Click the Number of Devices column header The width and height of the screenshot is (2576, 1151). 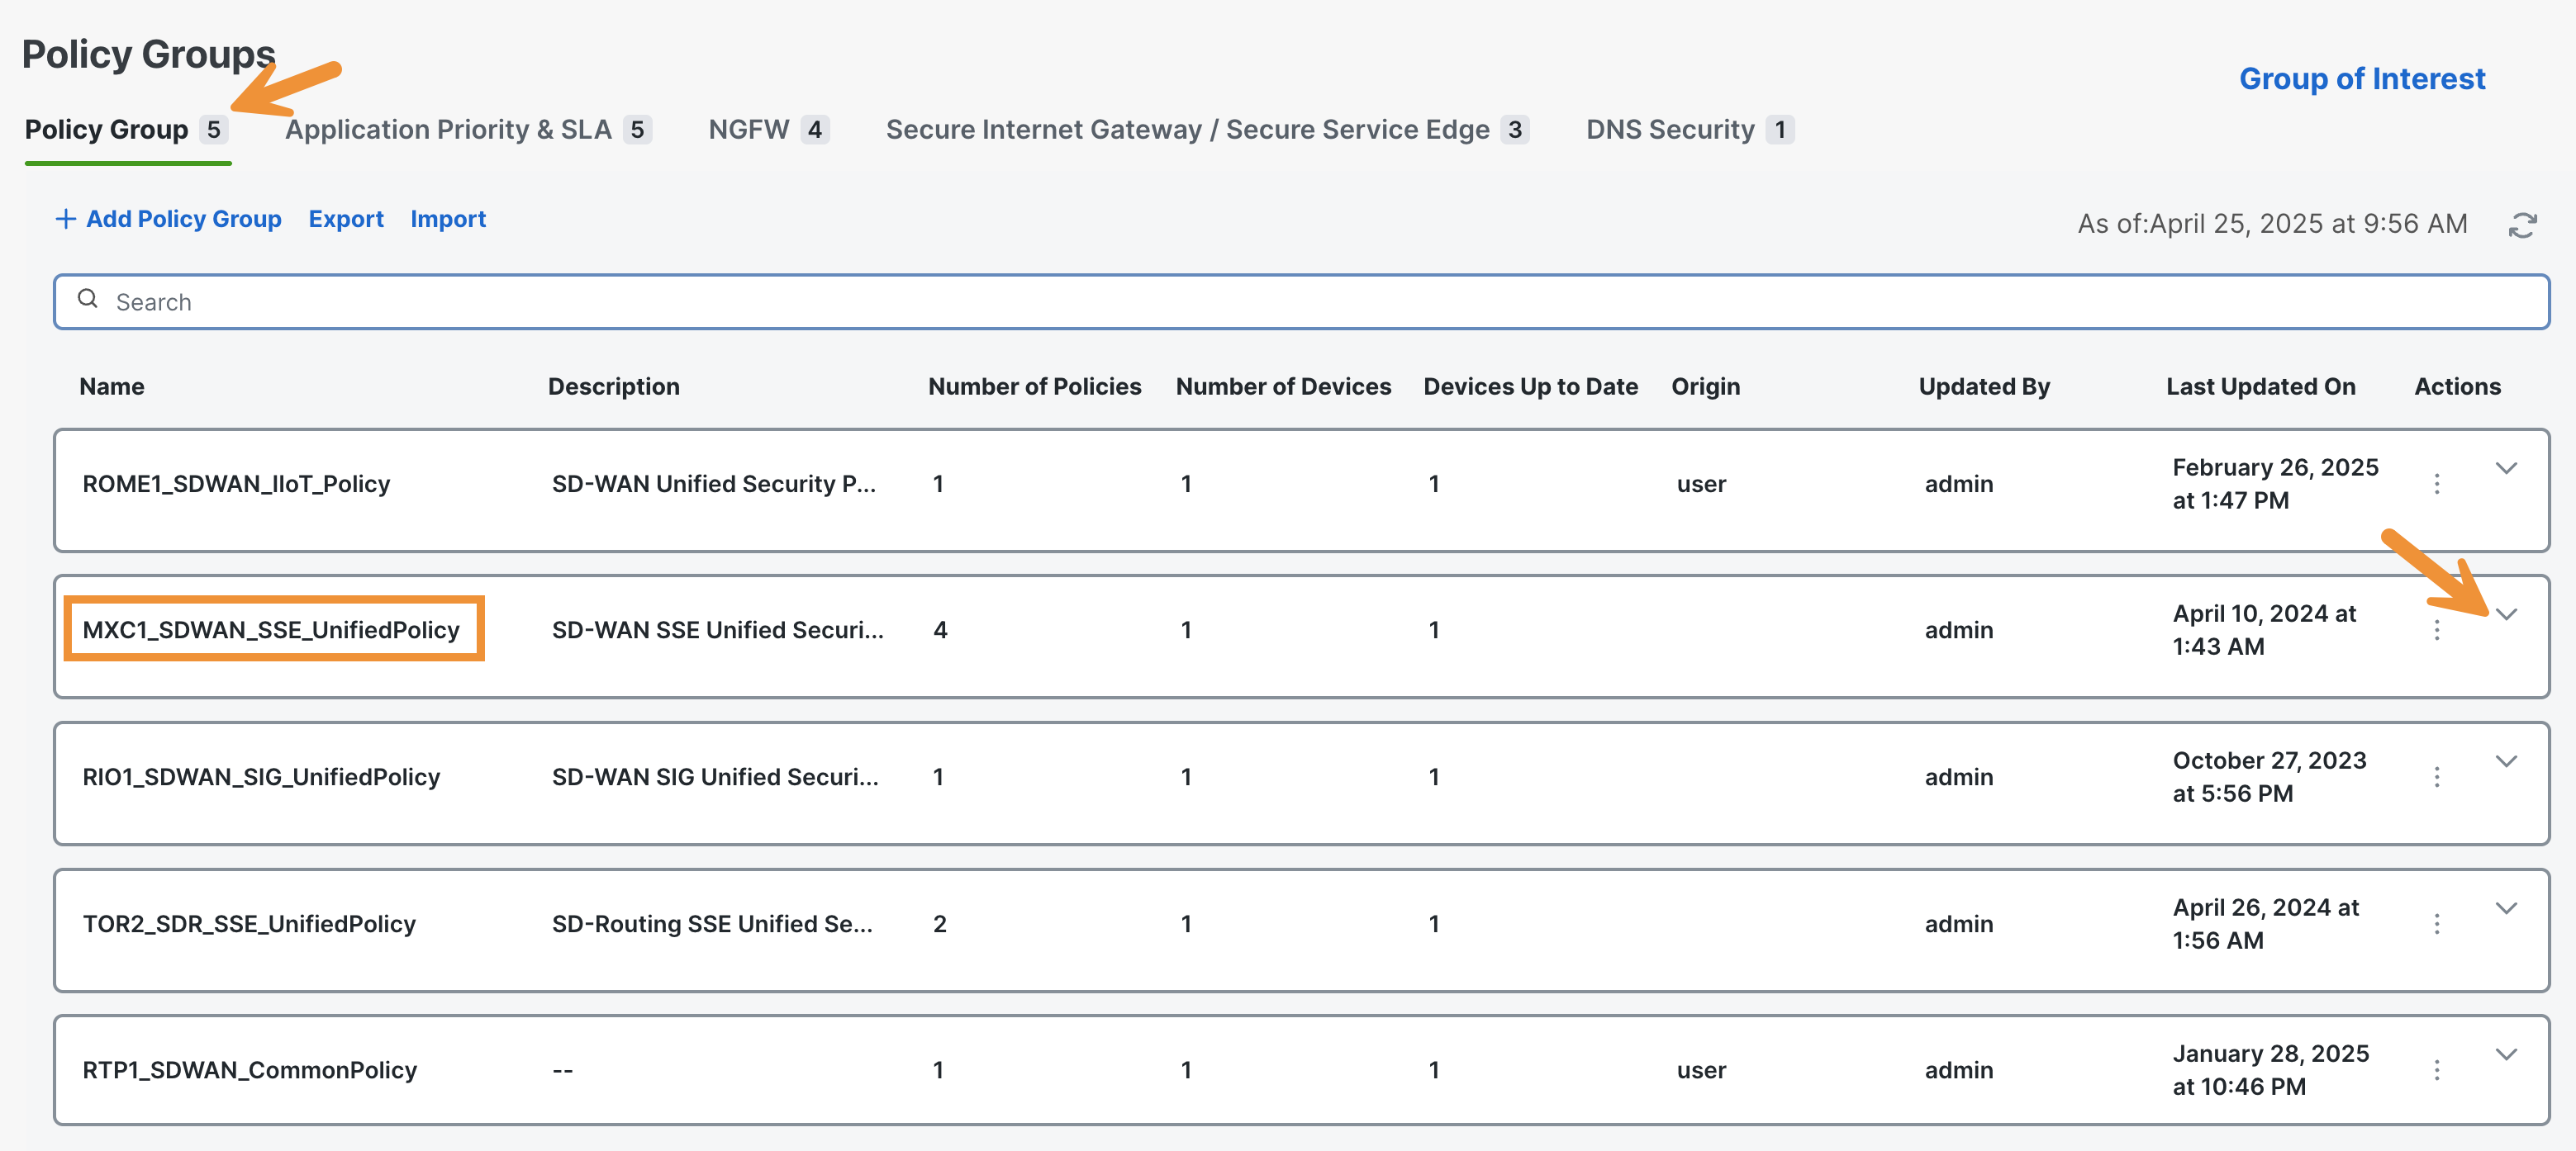tap(1283, 386)
